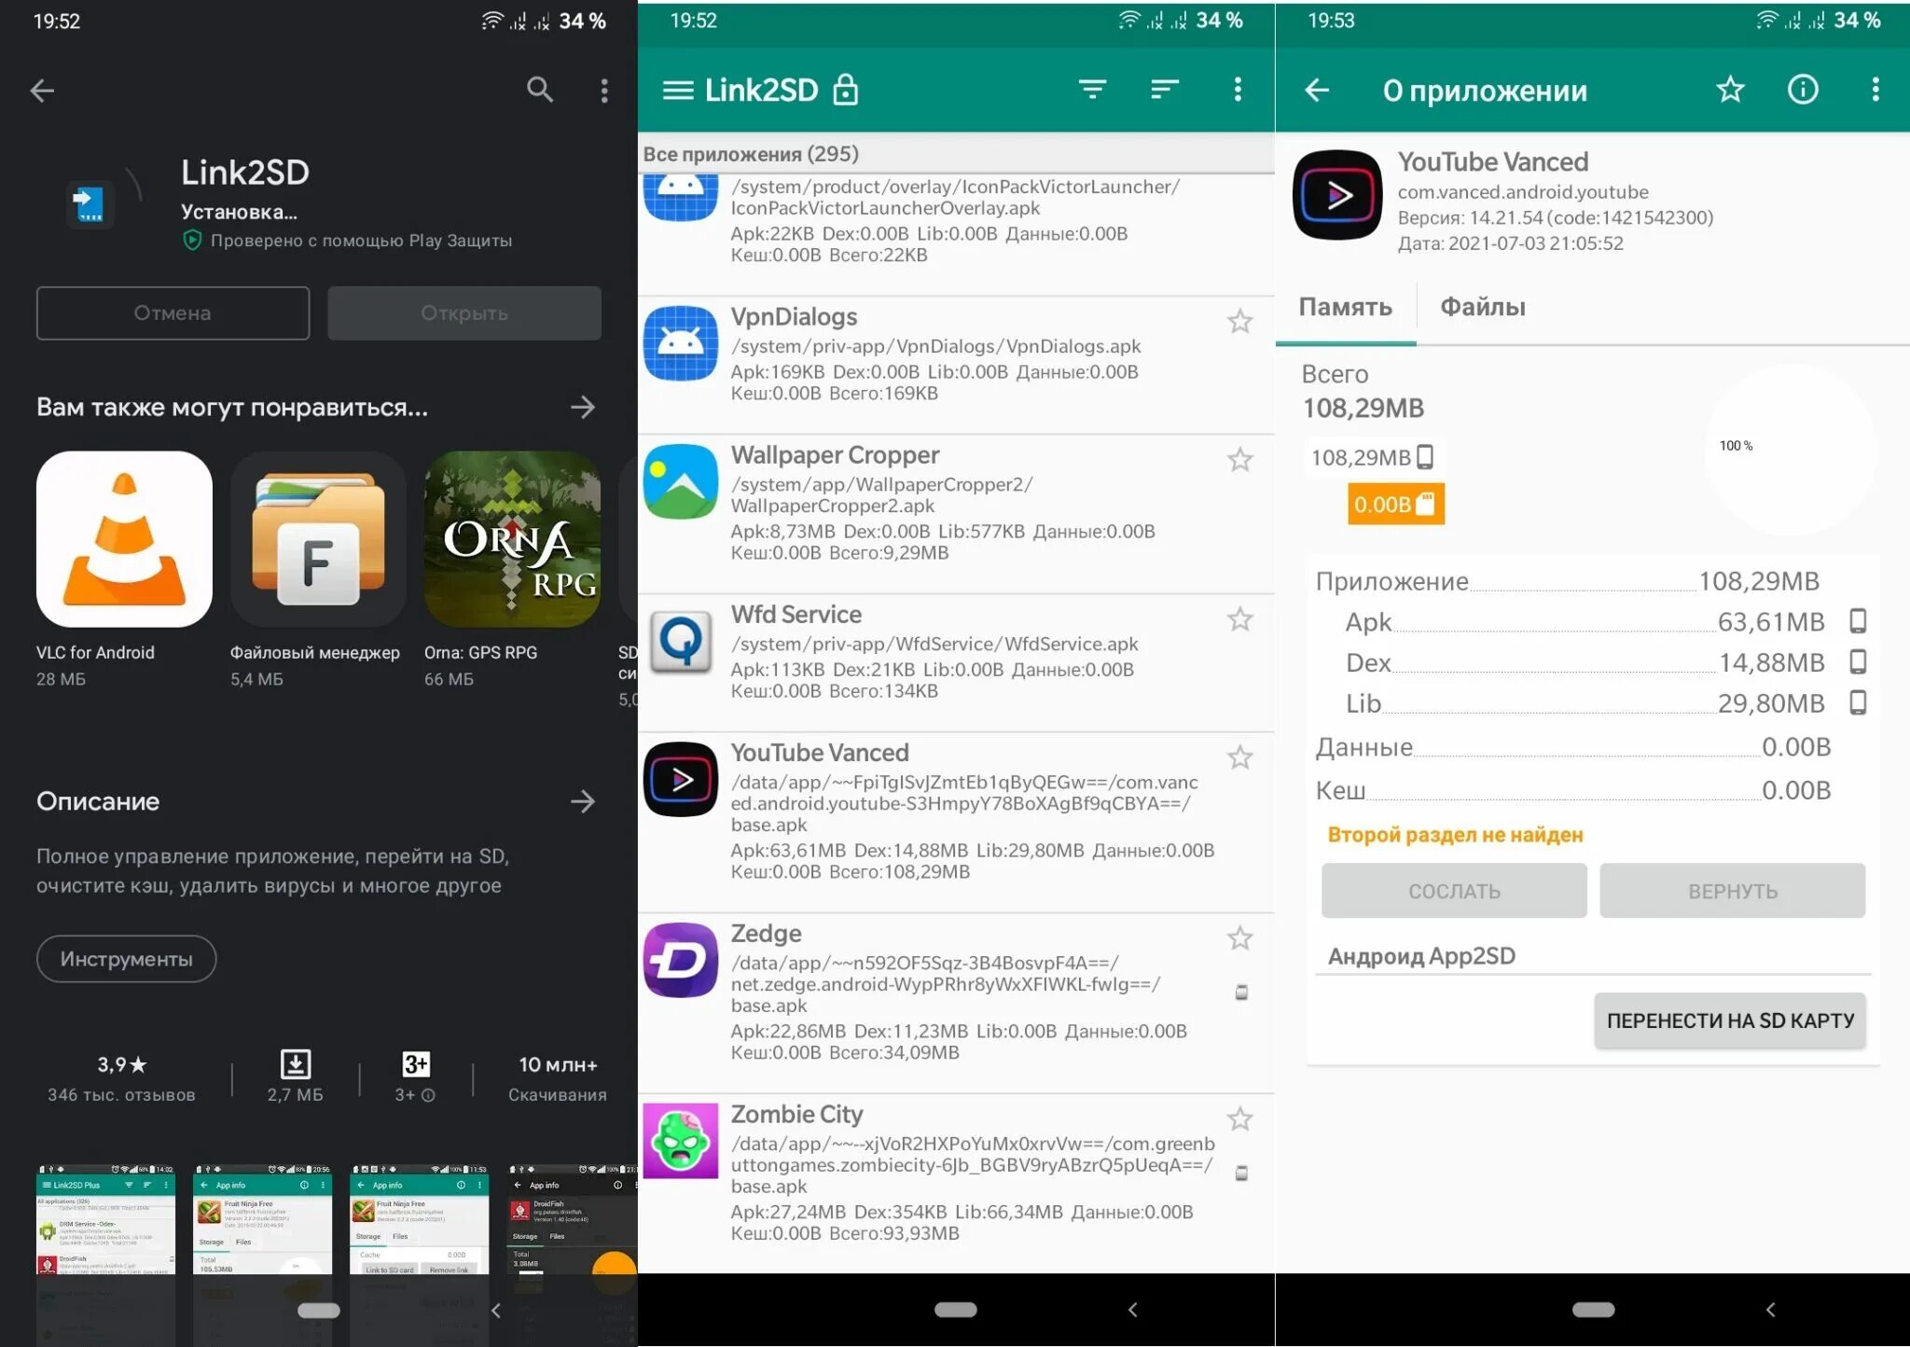The image size is (1910, 1347).
Task: Select the Память tab
Action: 1345,307
